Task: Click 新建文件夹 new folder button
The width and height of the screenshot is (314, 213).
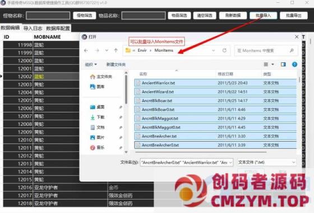Action: click(116, 65)
